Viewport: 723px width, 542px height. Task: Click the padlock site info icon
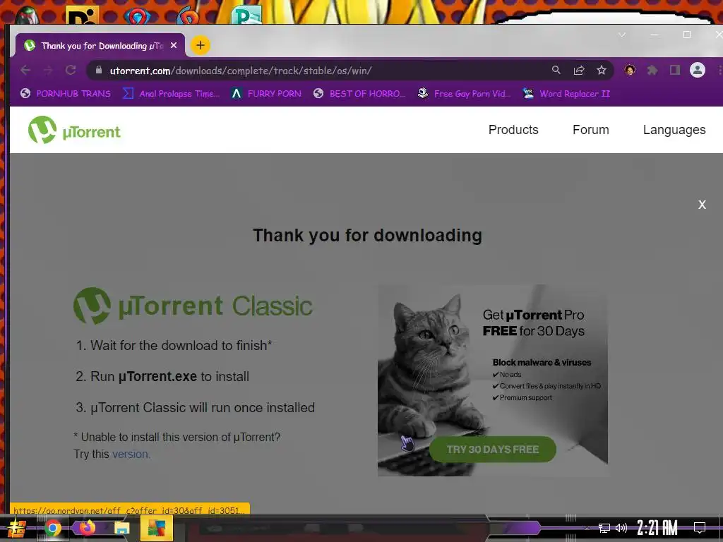pos(98,70)
